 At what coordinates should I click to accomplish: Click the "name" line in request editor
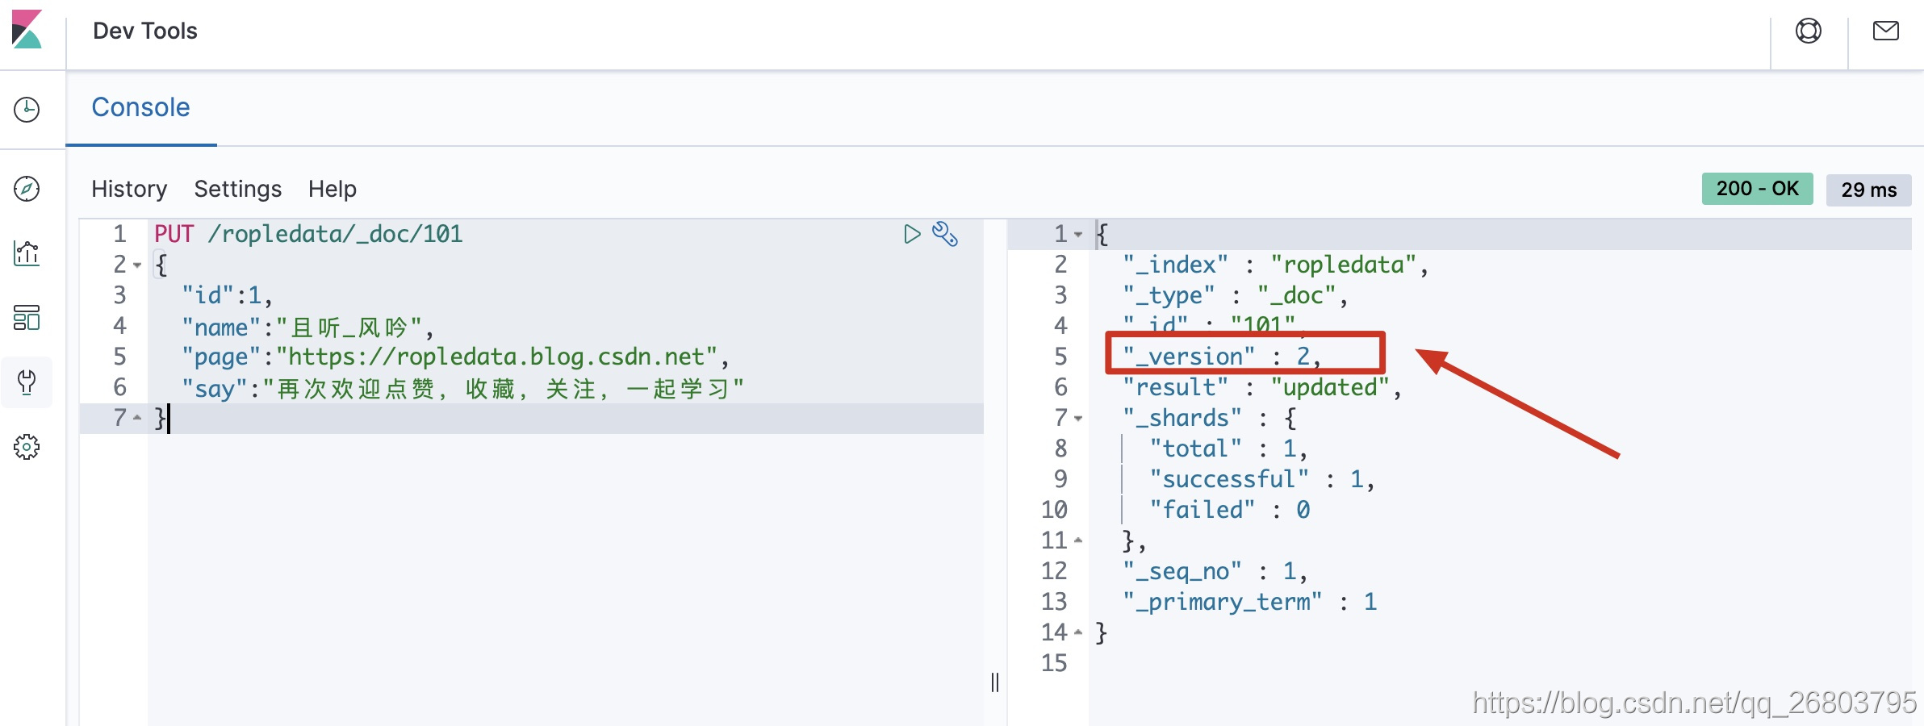(x=308, y=327)
